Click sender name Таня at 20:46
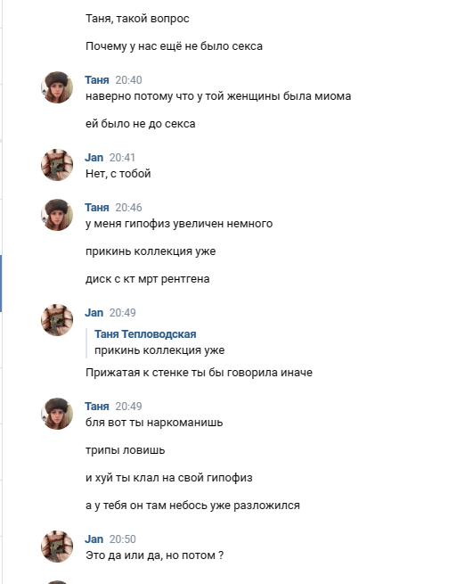 pyautogui.click(x=97, y=208)
